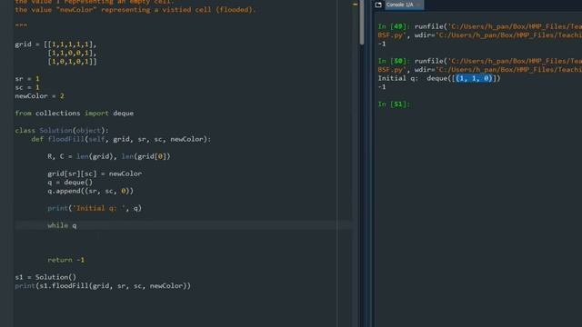Click the 'from collections import deque' line
Image resolution: width=582 pixels, height=327 pixels.
pos(75,113)
